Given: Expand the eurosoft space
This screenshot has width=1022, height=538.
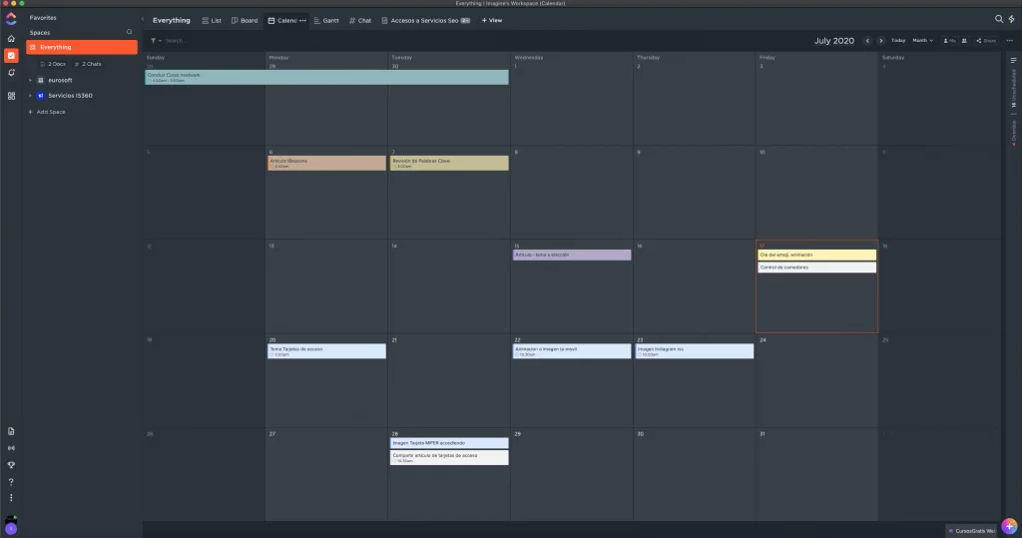Looking at the screenshot, I should 30,80.
